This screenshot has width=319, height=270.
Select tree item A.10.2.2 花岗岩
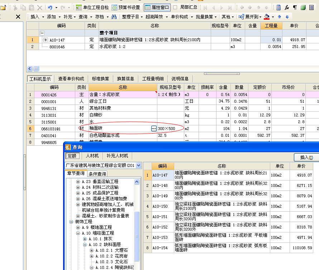click(x=111, y=256)
